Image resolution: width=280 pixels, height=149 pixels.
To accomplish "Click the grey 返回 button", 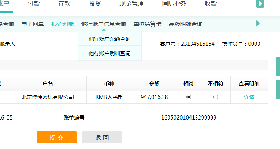I will (102, 137).
